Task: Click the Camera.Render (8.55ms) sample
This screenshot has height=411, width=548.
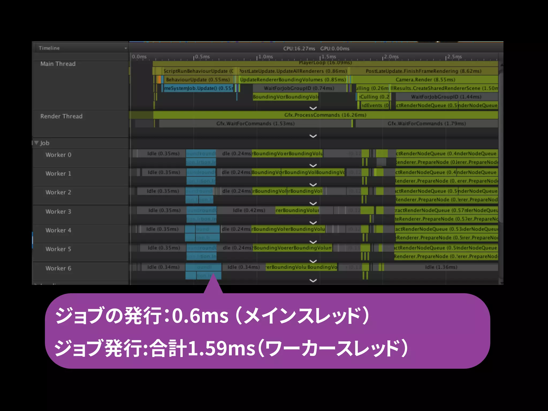Action: 425,79
